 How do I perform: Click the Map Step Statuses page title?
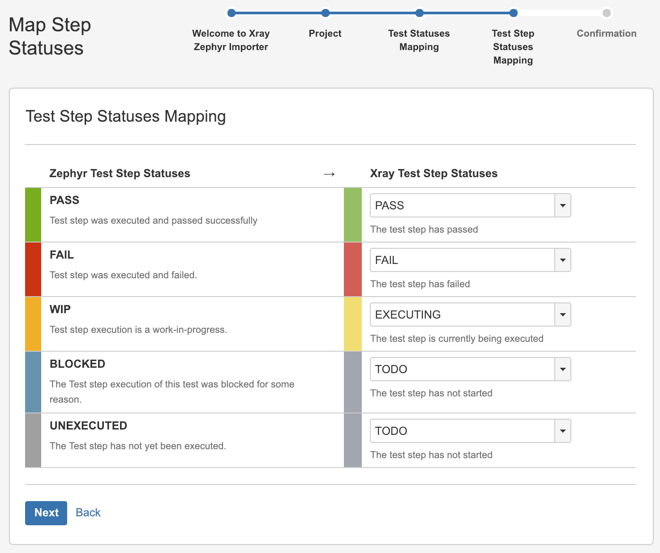(x=50, y=36)
